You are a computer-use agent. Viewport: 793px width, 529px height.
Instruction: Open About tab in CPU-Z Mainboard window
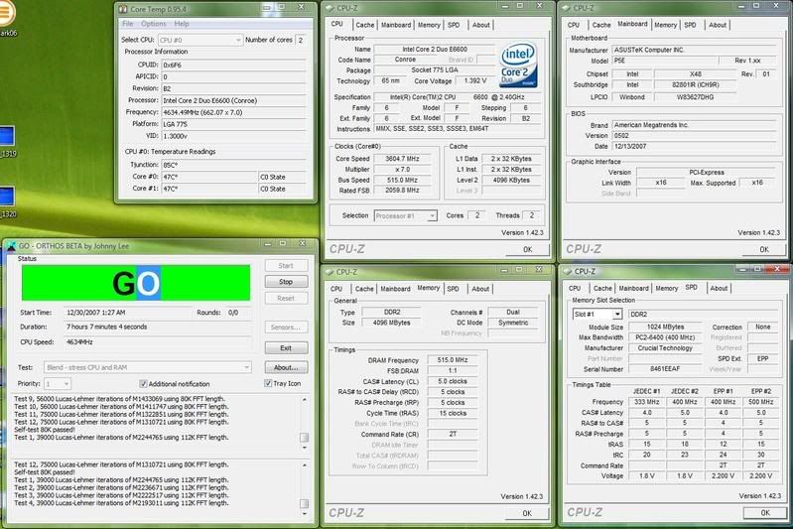tap(718, 25)
